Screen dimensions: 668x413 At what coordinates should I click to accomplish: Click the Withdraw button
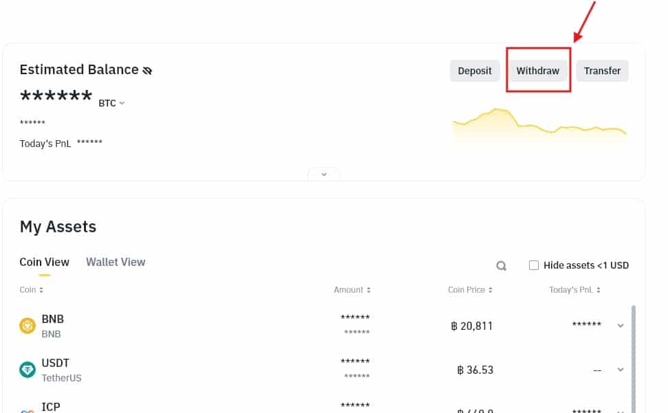(538, 71)
